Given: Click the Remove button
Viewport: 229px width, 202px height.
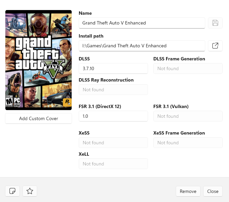Looking at the screenshot, I should [188, 191].
